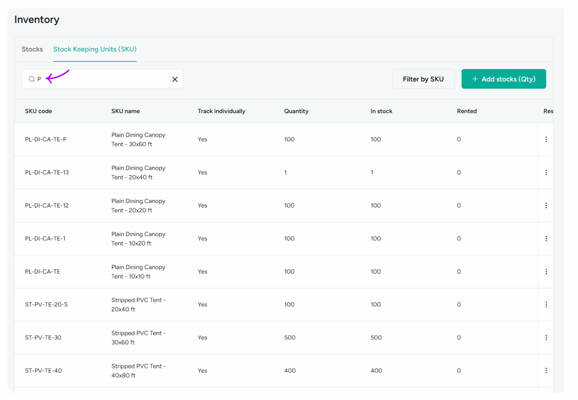Click the search magnifier icon
The height and width of the screenshot is (400, 578).
pos(31,79)
